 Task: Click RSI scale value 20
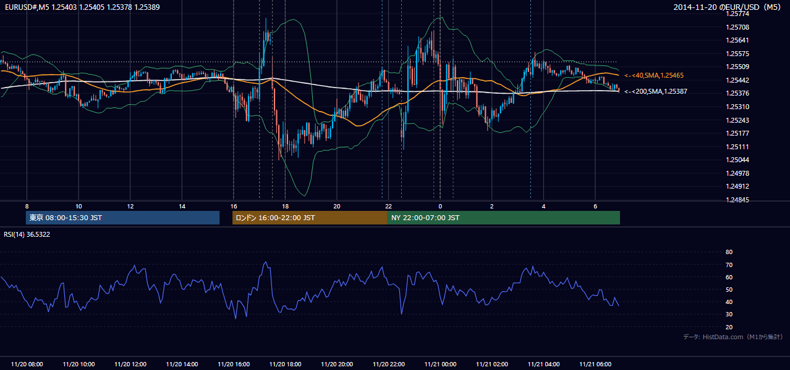[729, 327]
